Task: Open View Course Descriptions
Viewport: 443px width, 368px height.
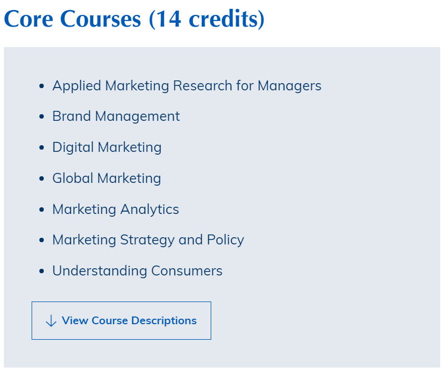Action: coord(129,321)
